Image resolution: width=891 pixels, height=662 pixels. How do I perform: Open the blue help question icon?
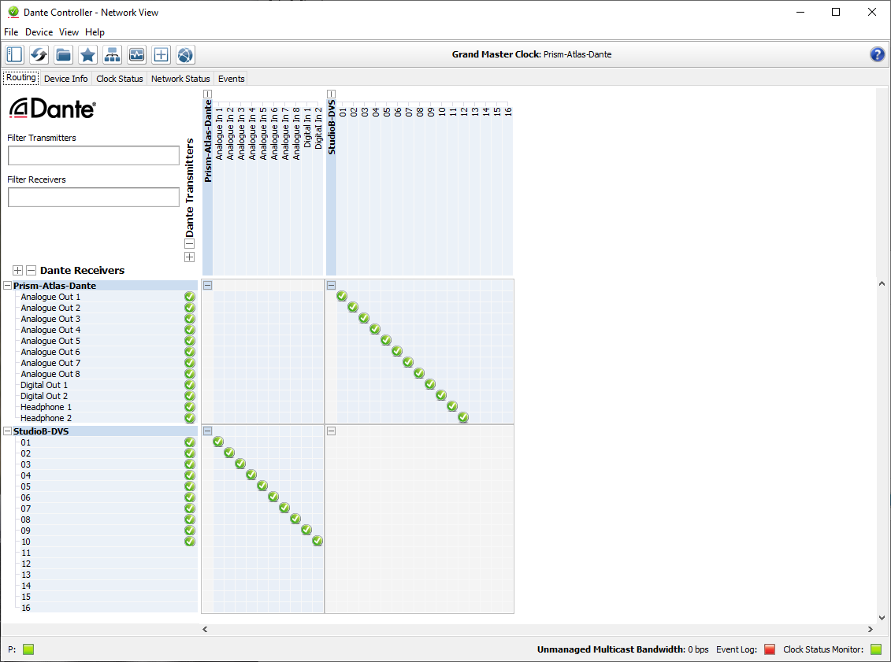877,54
